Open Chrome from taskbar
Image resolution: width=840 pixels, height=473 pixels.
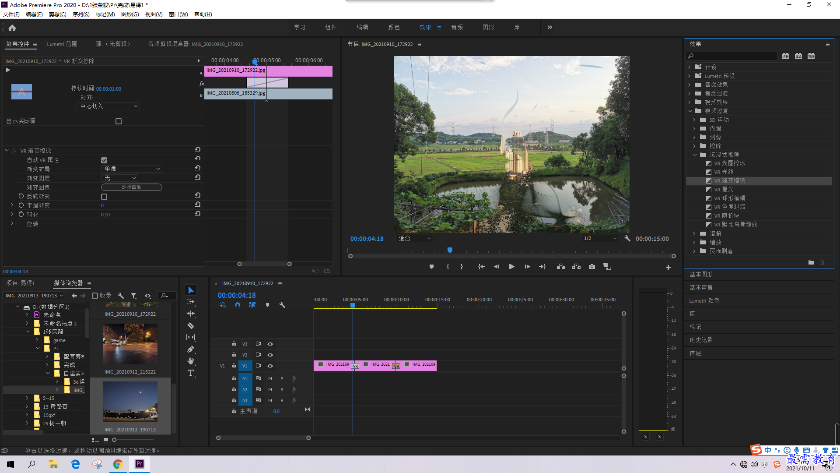coord(118,464)
